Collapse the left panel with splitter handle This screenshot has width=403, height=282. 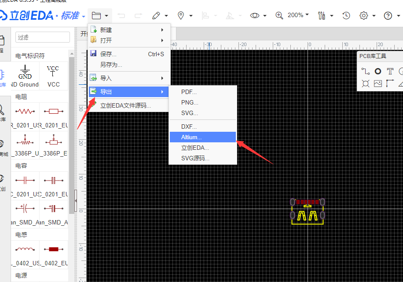coord(76,201)
